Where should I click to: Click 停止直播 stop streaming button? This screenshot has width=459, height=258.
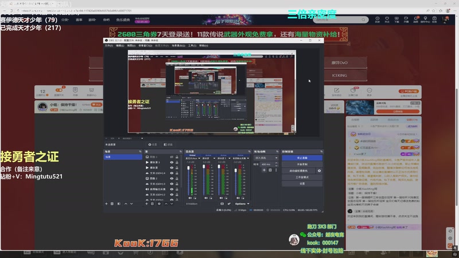coord(302,158)
